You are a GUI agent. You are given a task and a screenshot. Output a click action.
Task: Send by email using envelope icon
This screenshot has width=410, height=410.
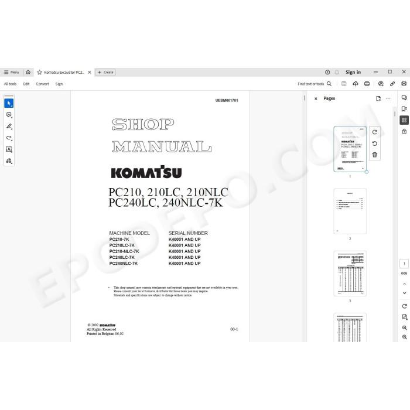coord(404,84)
